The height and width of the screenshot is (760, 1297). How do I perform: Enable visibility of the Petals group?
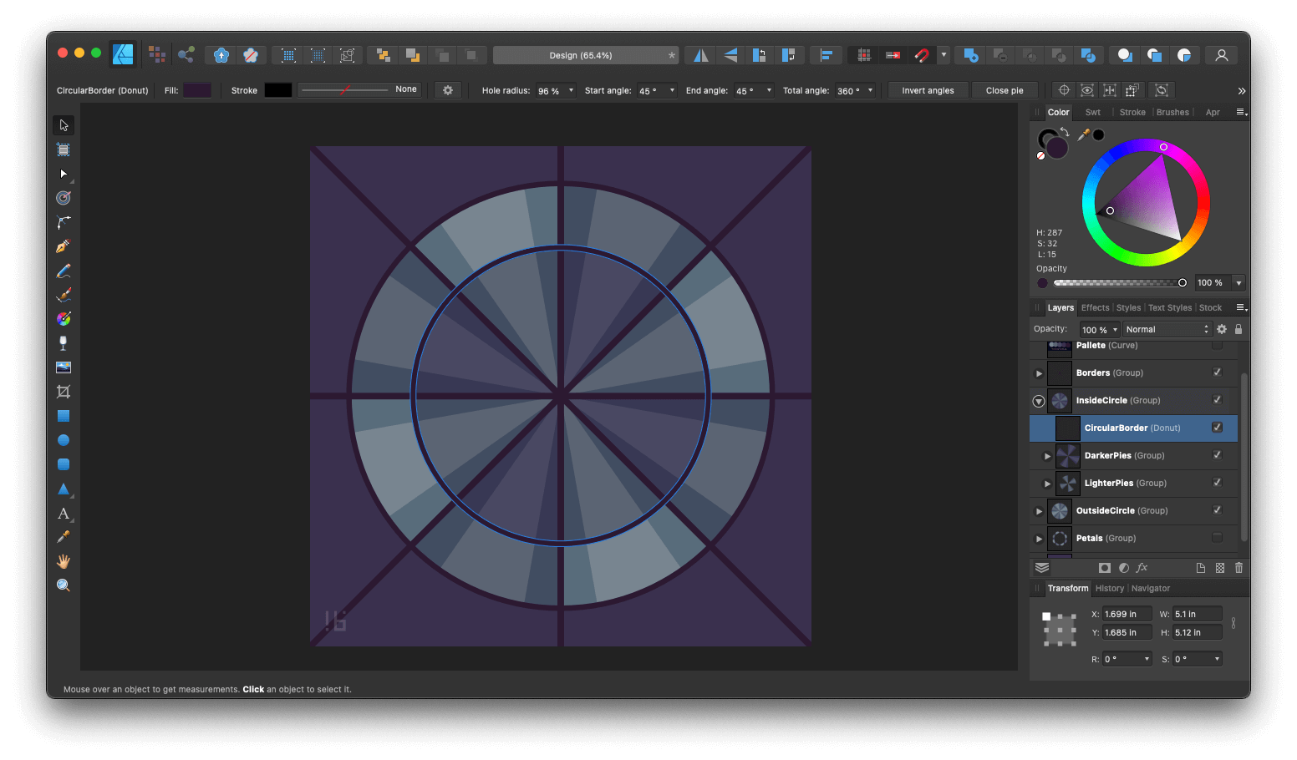(1217, 538)
